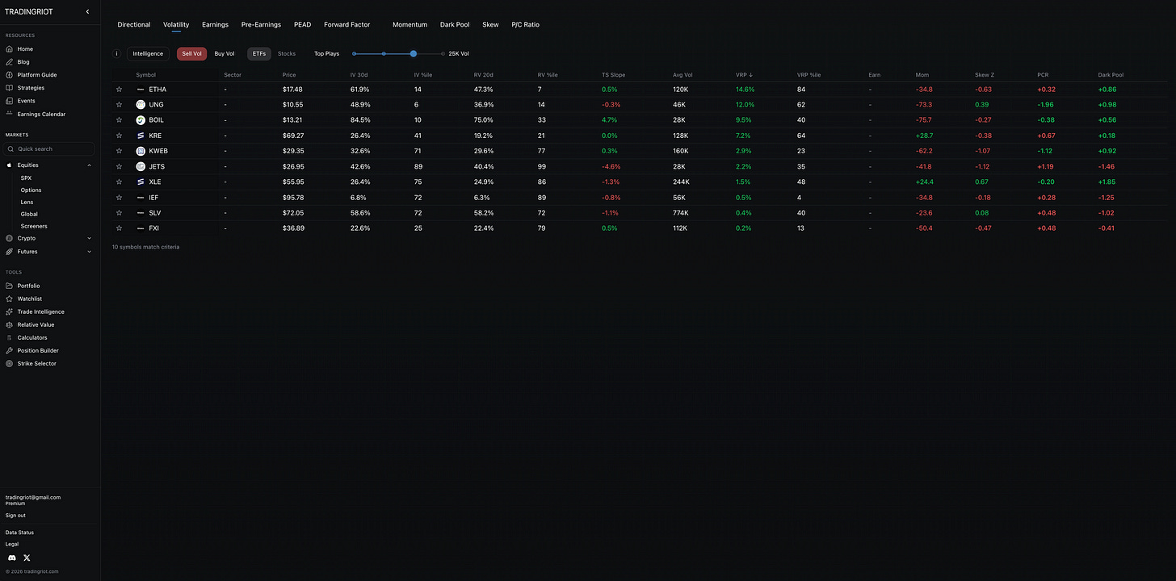Select the Stocks filter
The height and width of the screenshot is (581, 1176).
click(x=287, y=54)
